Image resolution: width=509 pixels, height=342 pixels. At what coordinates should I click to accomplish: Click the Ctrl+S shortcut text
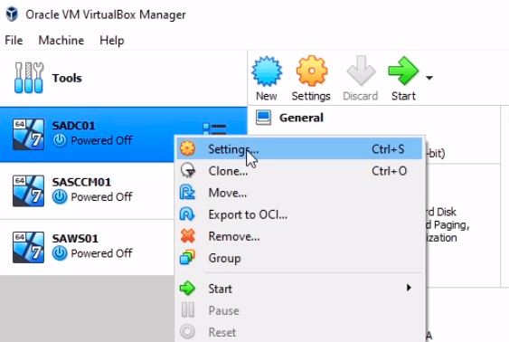(388, 149)
